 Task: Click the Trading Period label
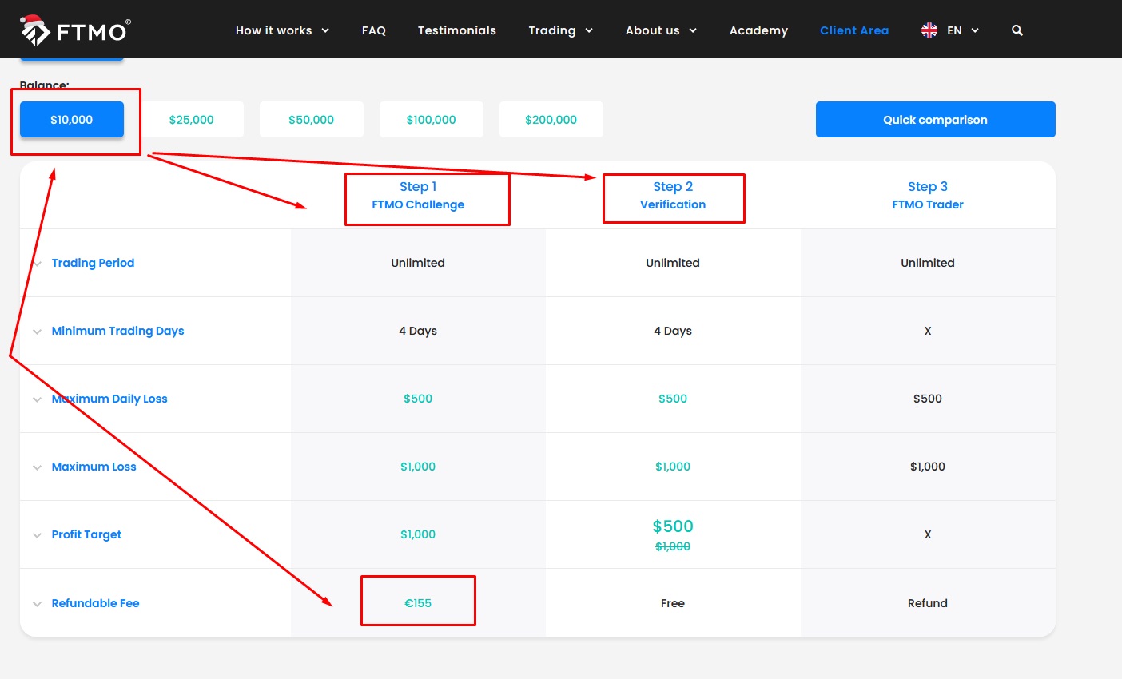tap(93, 263)
